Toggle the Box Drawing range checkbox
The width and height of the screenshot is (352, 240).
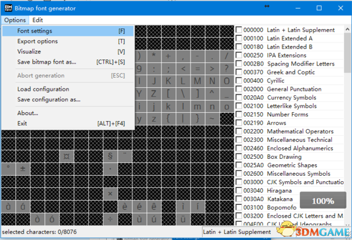click(239, 156)
